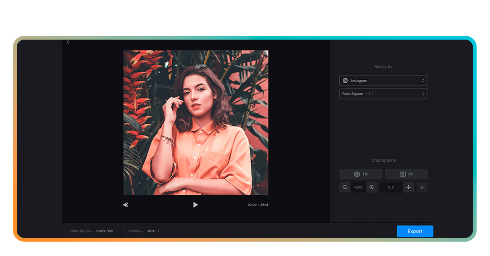
Task: Click the 0, 0 position field
Action: coord(391,187)
